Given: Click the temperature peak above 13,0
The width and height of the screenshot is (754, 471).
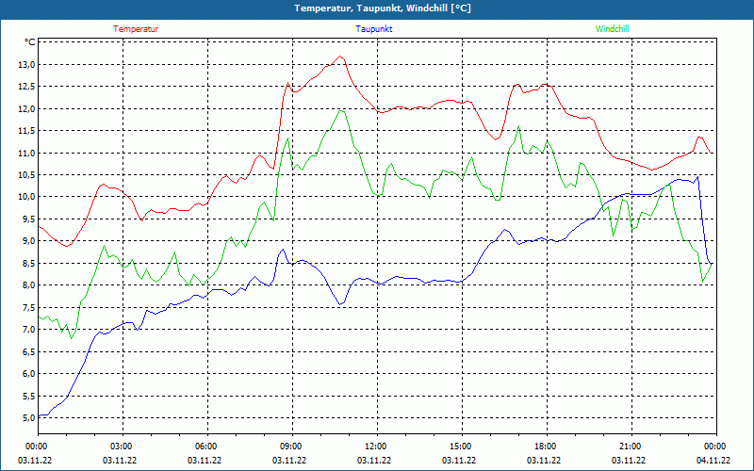Looking at the screenshot, I should coord(340,57).
